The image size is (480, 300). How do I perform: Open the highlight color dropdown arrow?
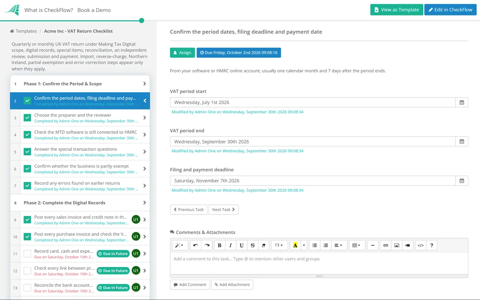tap(304, 245)
